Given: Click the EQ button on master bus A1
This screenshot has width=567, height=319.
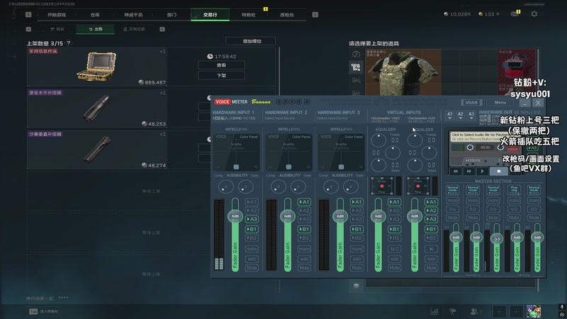Looking at the screenshot, I should pos(452,209).
